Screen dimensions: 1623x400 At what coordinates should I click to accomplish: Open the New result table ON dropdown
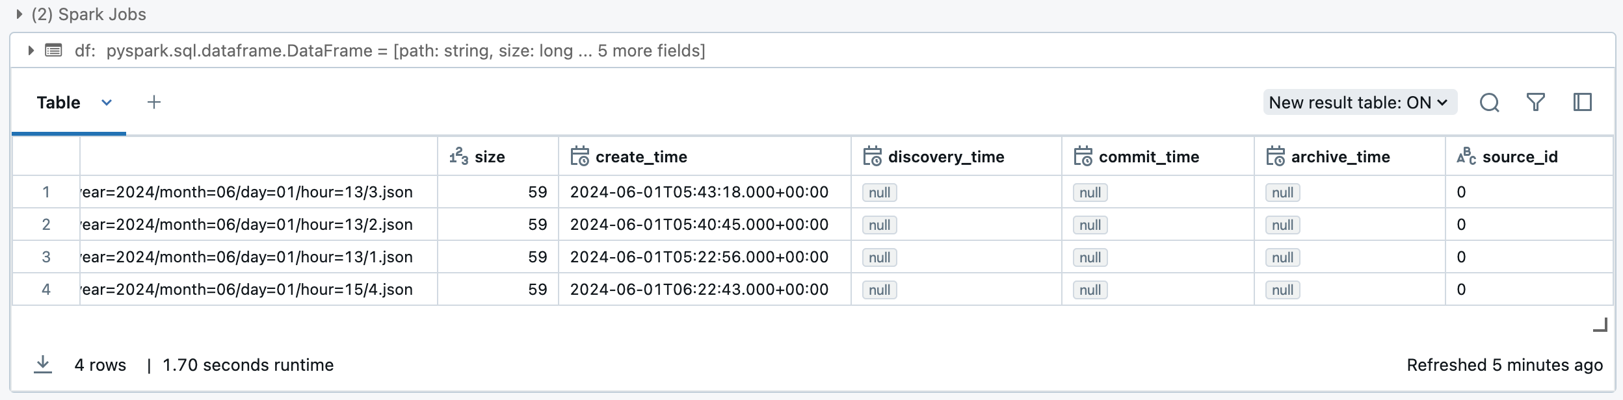1360,102
